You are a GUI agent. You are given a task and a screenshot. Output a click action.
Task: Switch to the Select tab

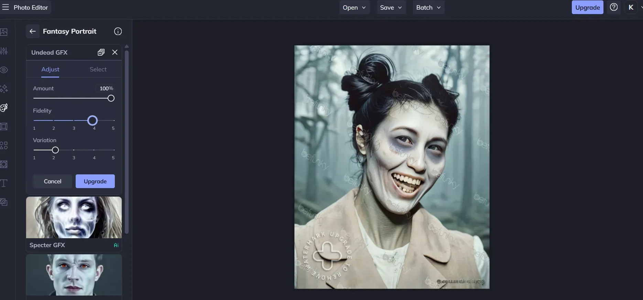tap(98, 69)
